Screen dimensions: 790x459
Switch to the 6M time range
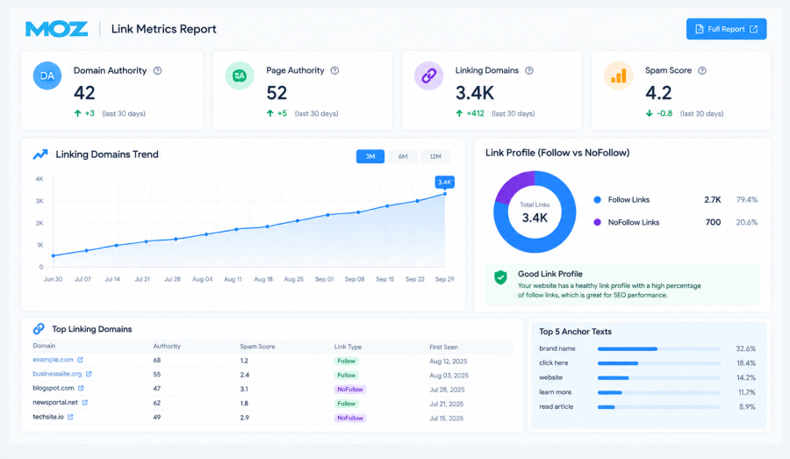[x=403, y=157]
